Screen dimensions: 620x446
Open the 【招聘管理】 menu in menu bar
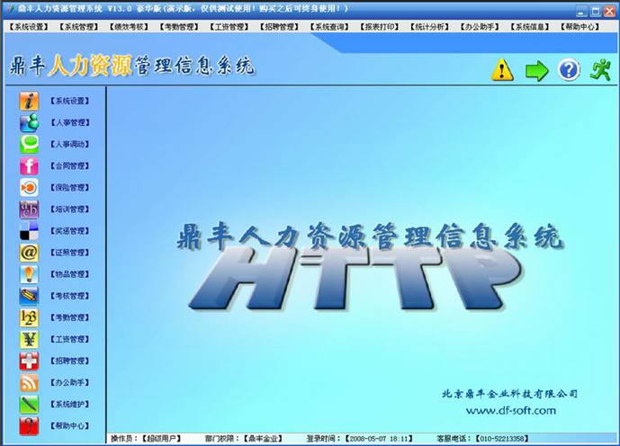(279, 27)
